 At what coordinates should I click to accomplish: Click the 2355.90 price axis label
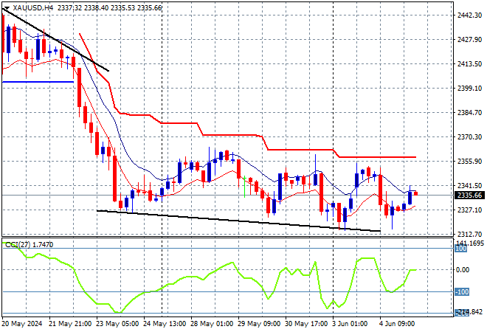tap(469, 161)
